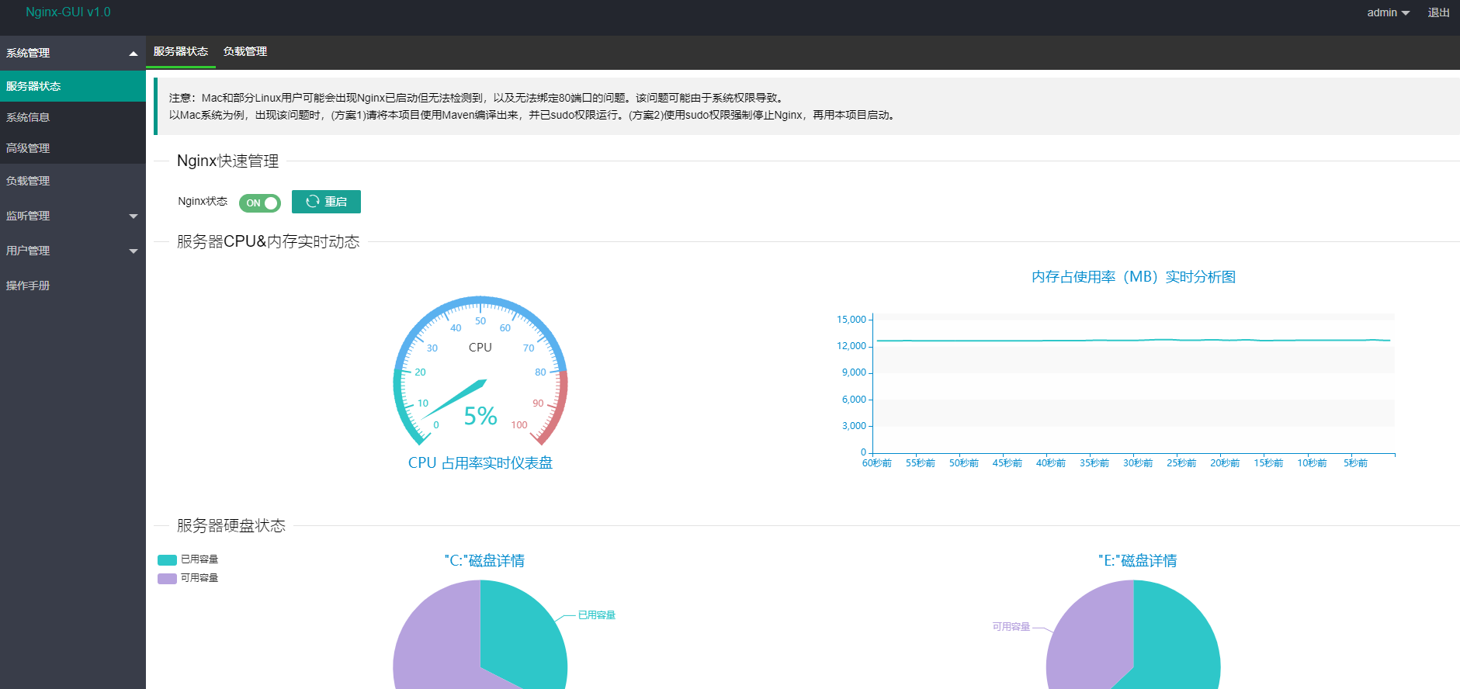
Task: Open 监听管理 sidebar menu
Action: tap(73, 216)
